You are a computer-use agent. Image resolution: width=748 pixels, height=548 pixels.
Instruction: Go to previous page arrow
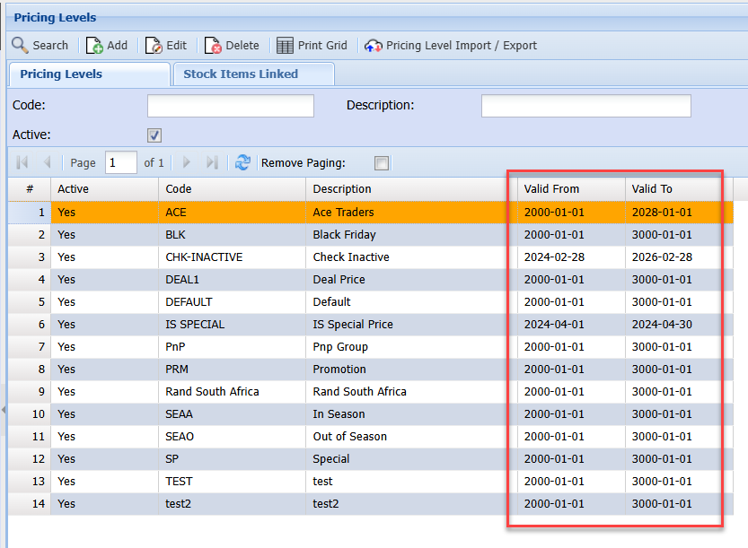pos(47,162)
